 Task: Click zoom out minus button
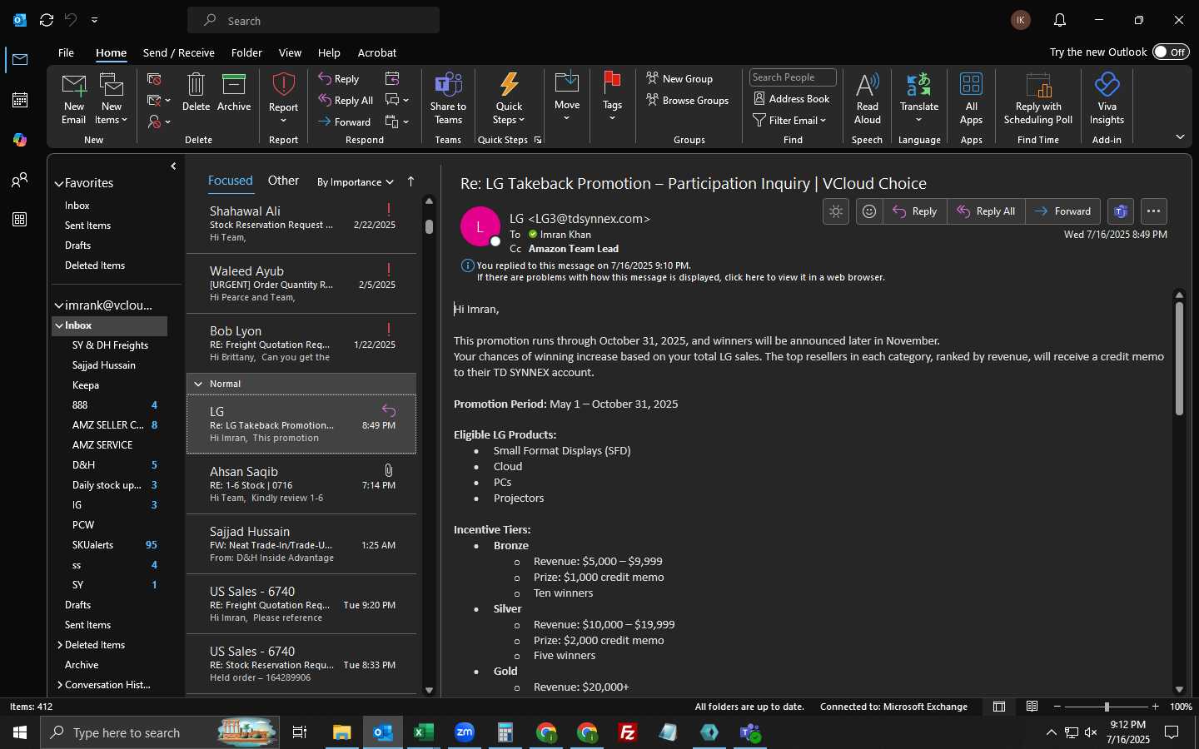pos(1057,707)
